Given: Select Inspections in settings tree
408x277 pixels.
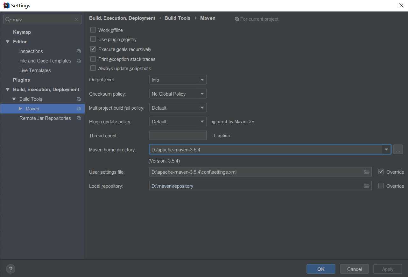Looking at the screenshot, I should (x=31, y=51).
